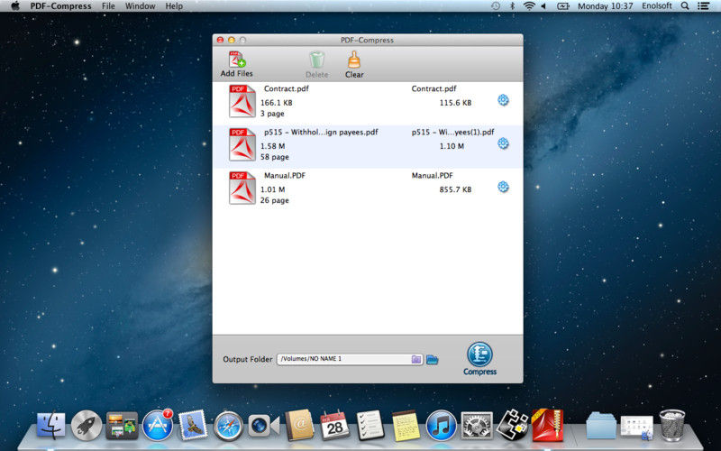Open FaceTime camera icon in Dock
This screenshot has height=451, width=721.
point(263,426)
